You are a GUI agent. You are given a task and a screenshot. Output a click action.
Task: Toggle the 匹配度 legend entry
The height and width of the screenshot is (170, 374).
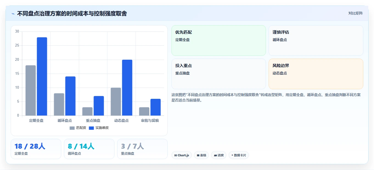coord(78,128)
